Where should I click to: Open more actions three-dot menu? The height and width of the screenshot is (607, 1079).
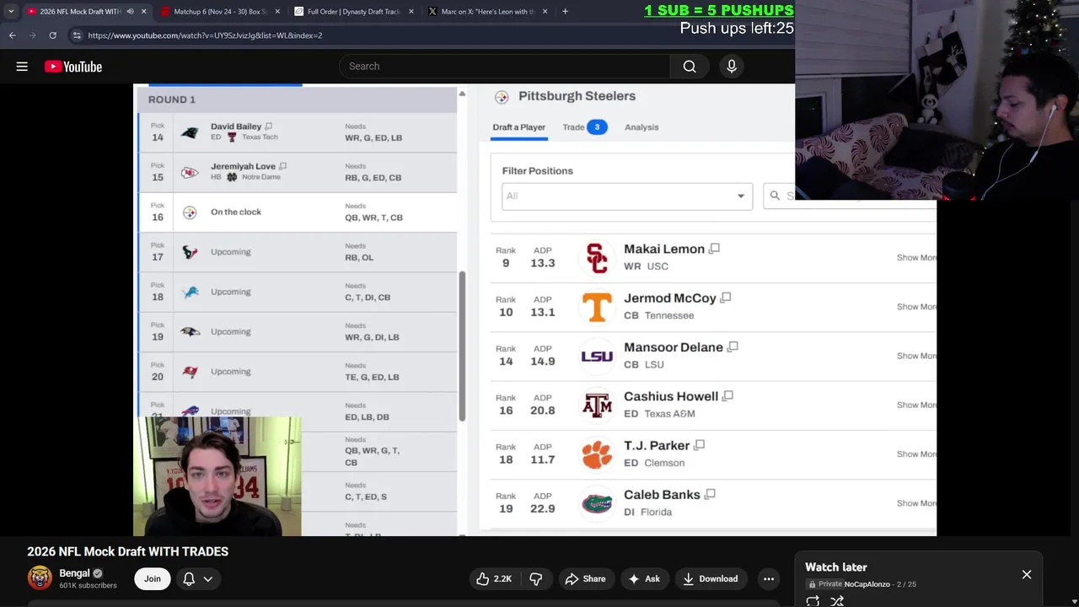(x=769, y=578)
